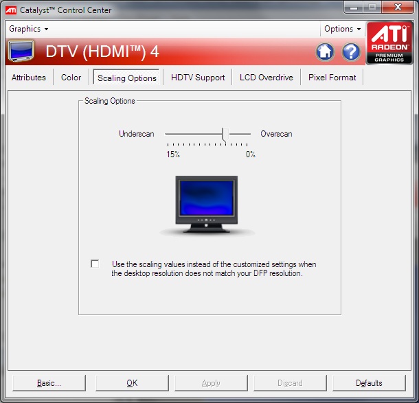
Task: Click the Apply button
Action: (x=211, y=383)
